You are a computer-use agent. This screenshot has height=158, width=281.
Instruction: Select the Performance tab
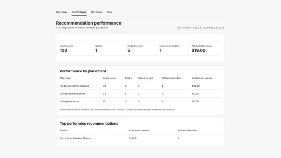[x=79, y=12]
